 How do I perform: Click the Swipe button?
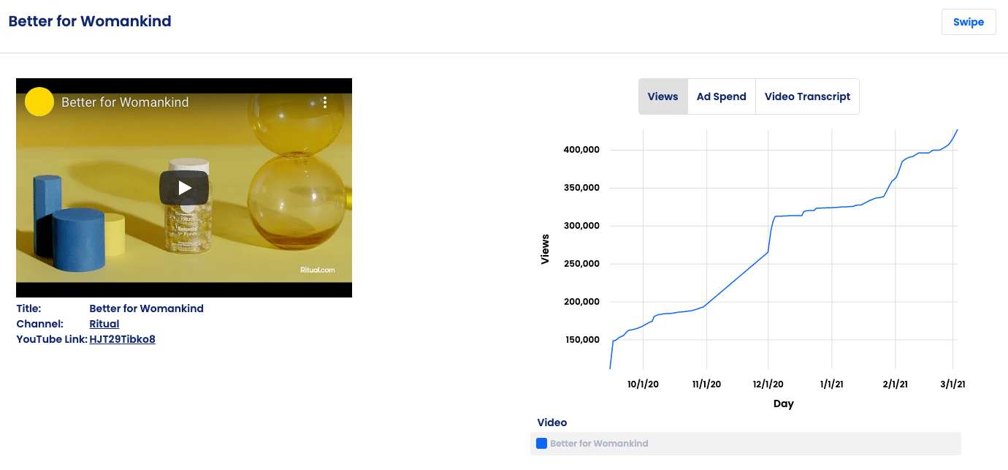point(969,22)
